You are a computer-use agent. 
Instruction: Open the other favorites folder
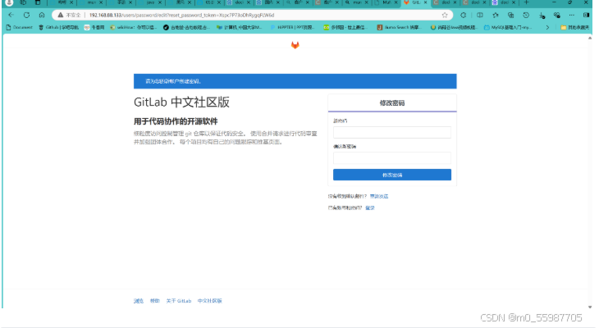pyautogui.click(x=574, y=28)
